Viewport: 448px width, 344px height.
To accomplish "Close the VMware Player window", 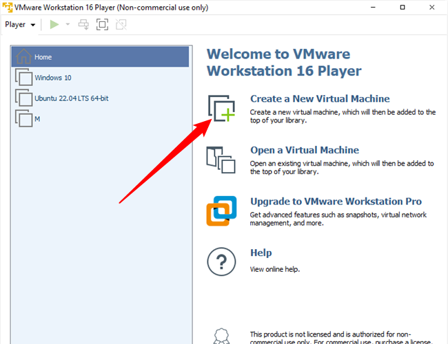I will pos(431,8).
